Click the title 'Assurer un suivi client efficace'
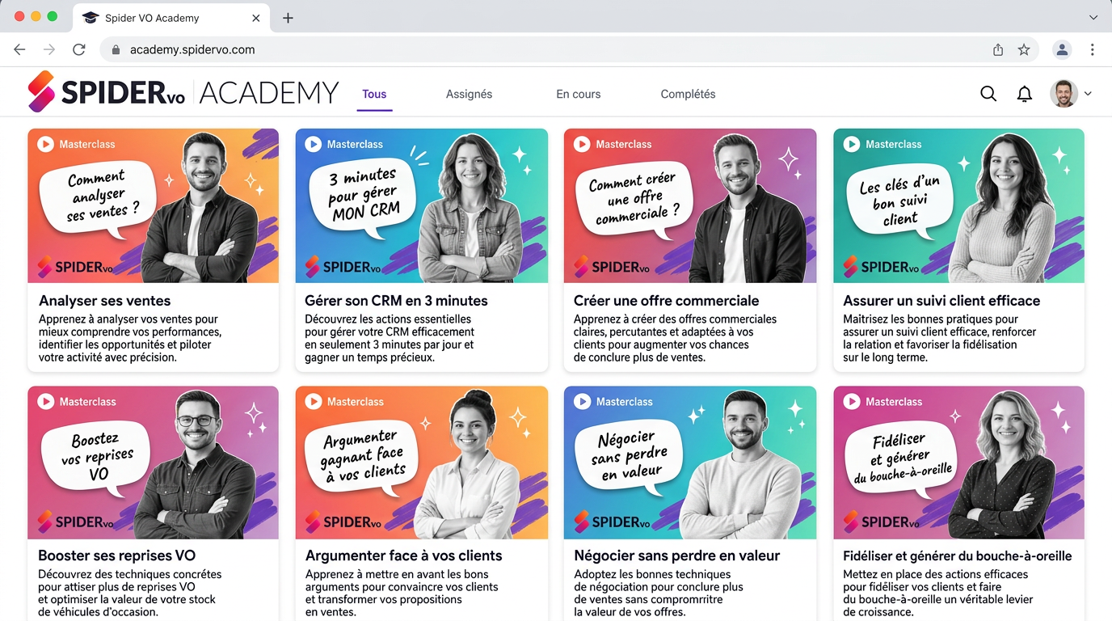The height and width of the screenshot is (621, 1112). point(941,301)
